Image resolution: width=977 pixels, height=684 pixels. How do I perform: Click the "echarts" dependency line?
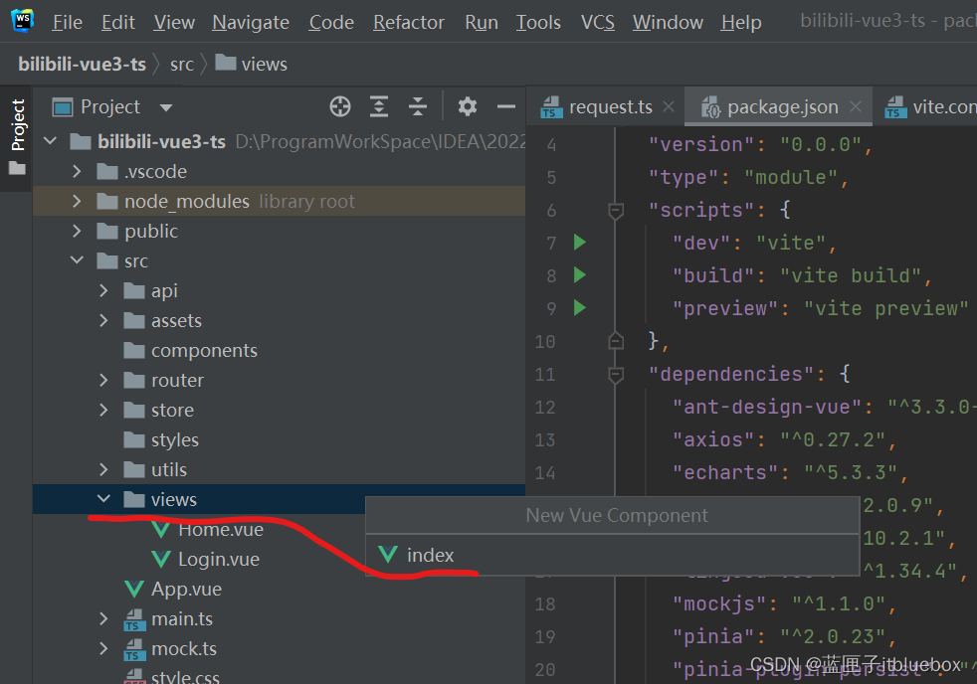pos(790,472)
